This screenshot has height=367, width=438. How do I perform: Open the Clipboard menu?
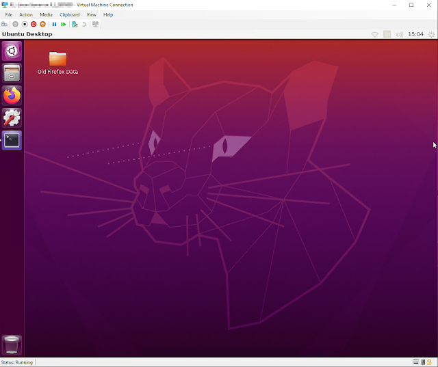coord(70,15)
